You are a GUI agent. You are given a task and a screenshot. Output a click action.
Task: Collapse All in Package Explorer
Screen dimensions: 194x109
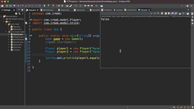point(16,13)
